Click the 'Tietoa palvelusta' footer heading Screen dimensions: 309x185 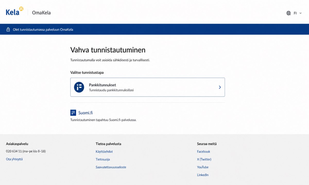point(108,144)
